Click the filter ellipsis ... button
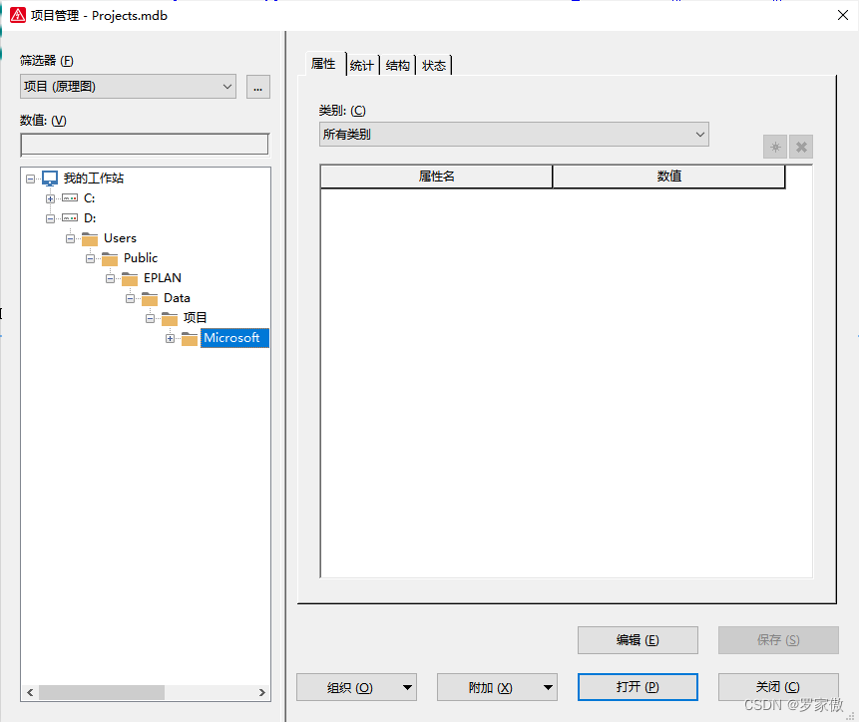The width and height of the screenshot is (859, 722). (x=258, y=87)
